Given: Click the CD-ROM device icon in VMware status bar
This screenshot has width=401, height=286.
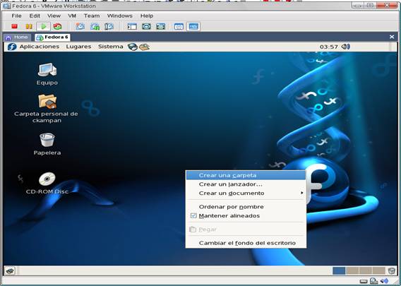Looking at the screenshot, I should 373,281.
